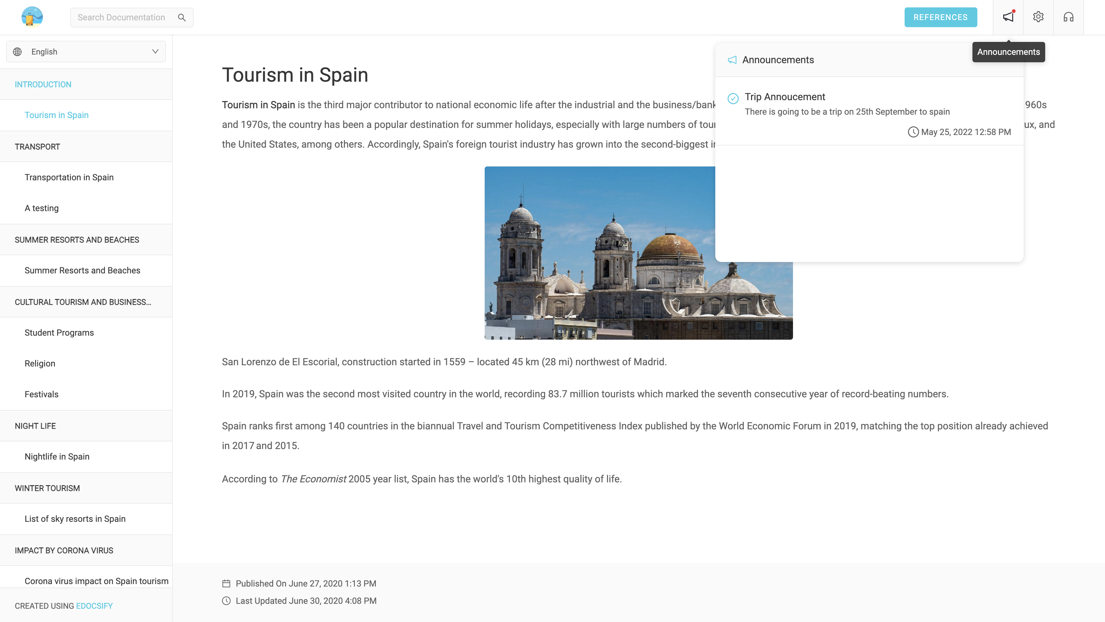Click the calendar icon beside Published On

pyautogui.click(x=227, y=583)
